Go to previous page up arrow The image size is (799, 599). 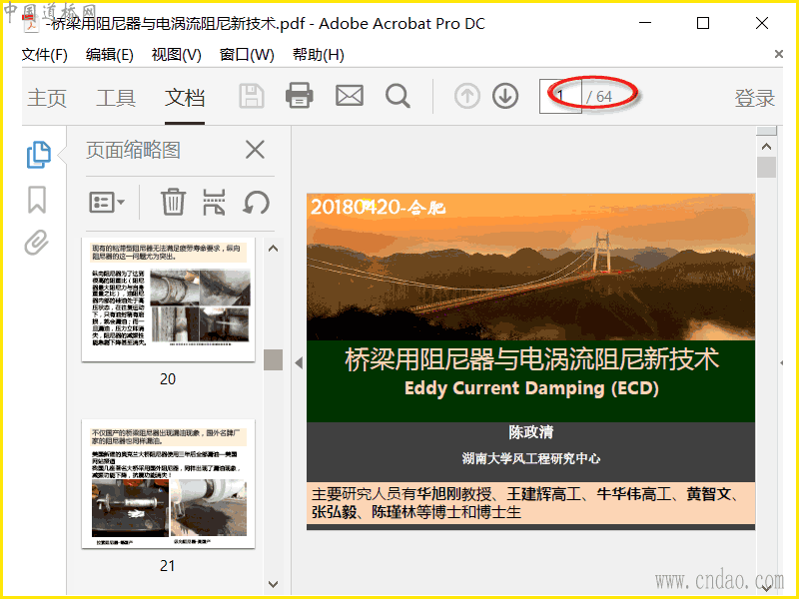[467, 96]
